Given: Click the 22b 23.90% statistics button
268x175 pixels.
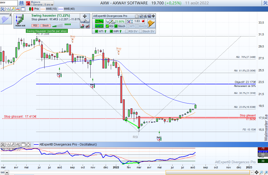Looking at the screenshot, I should click(x=115, y=22).
